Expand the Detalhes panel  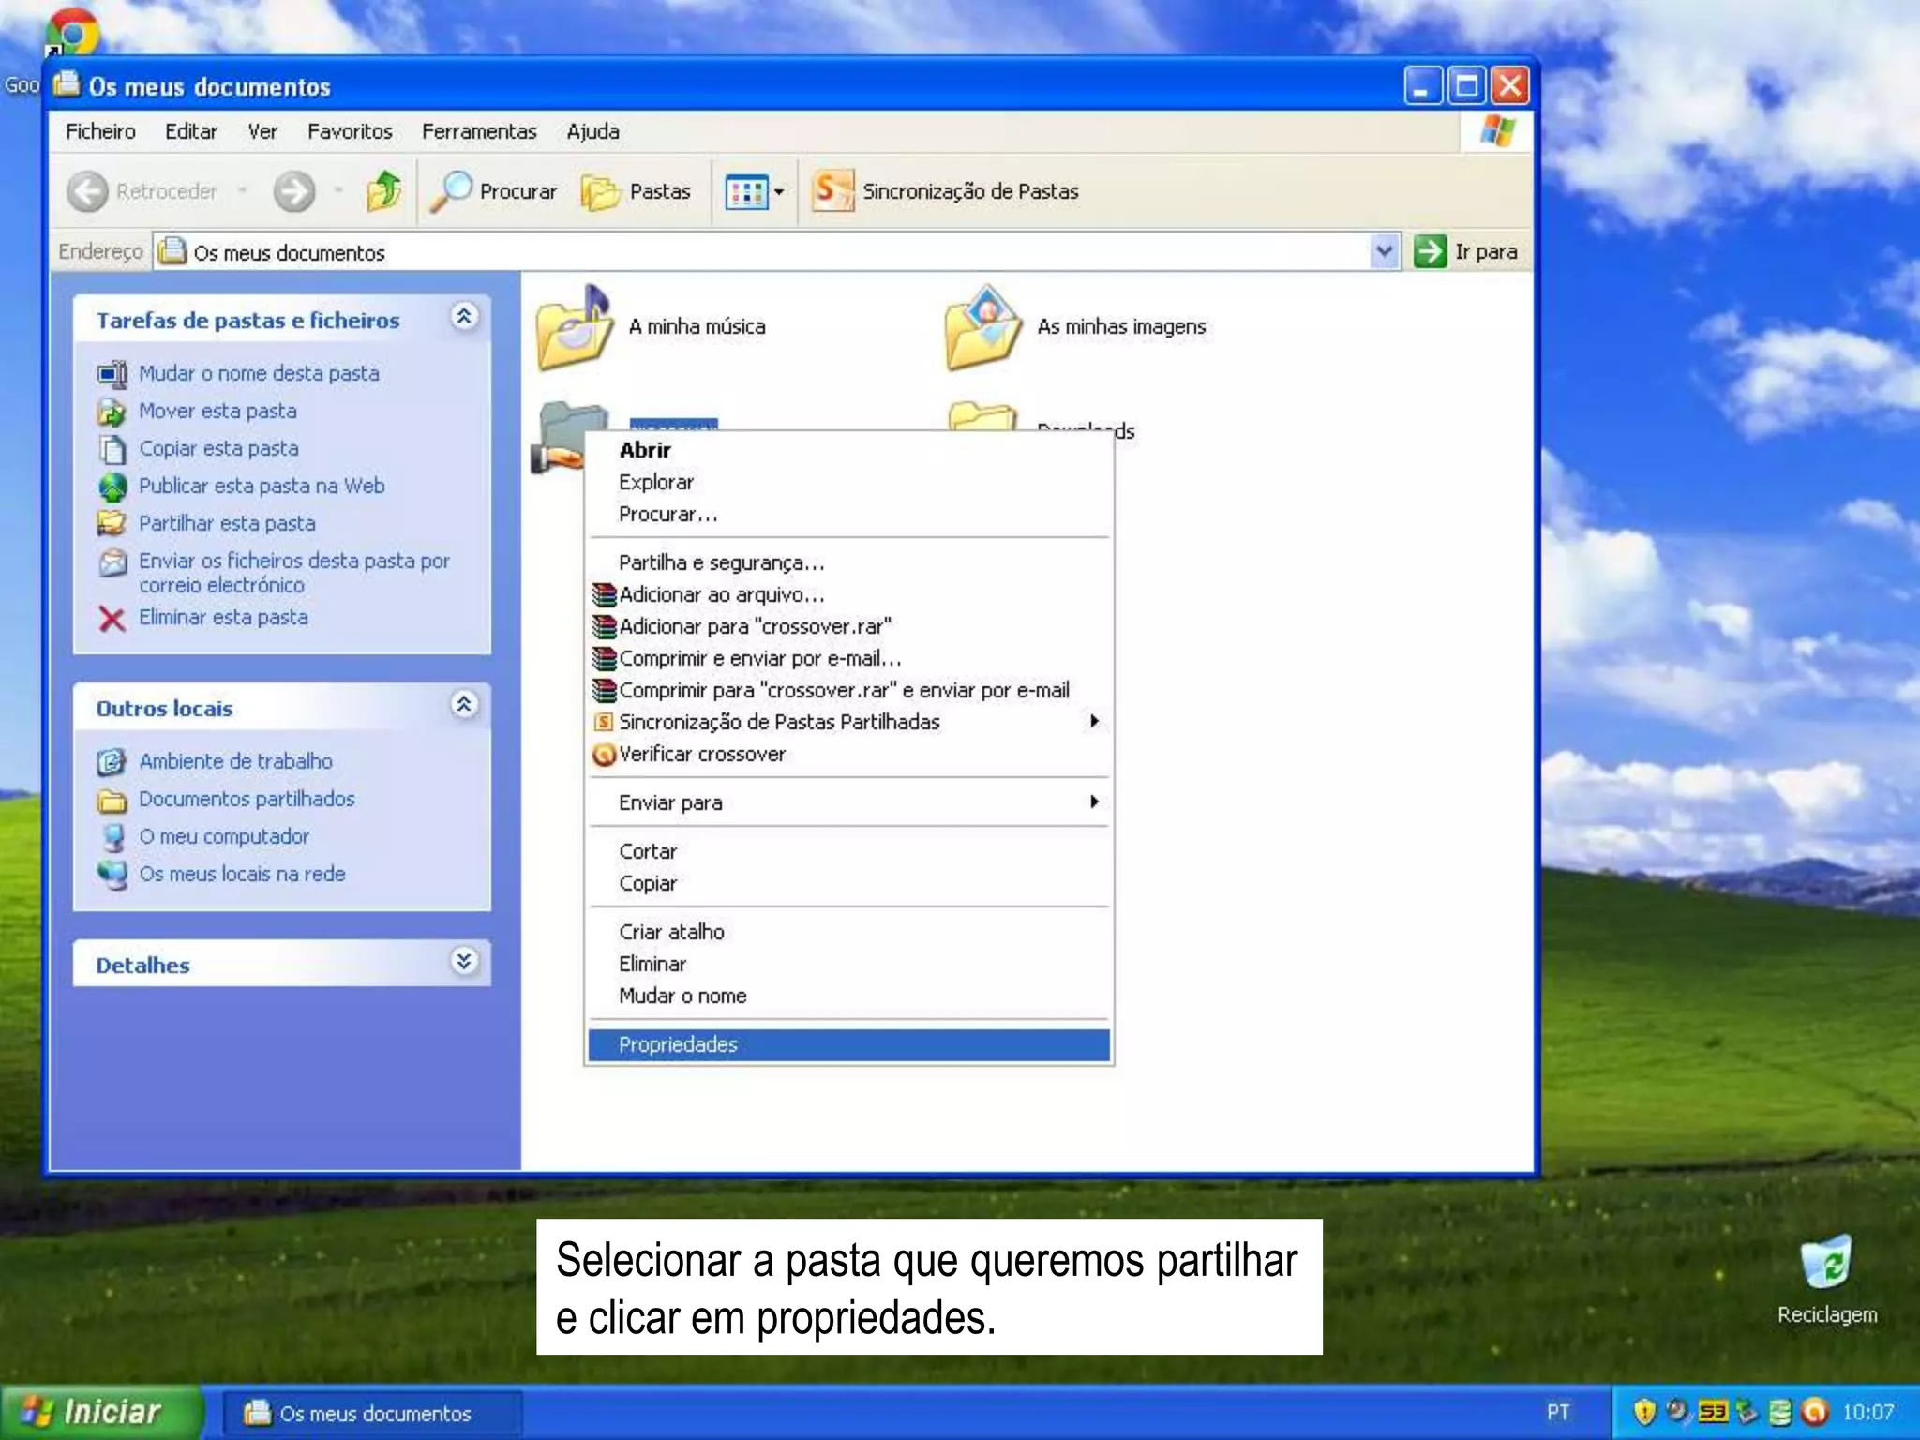tap(464, 961)
